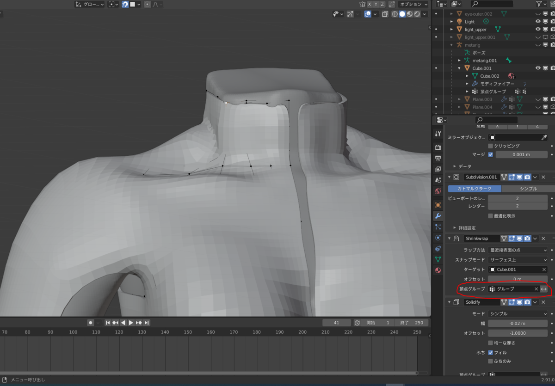
Task: Clear the グループ vertex group field
Action: click(536, 289)
